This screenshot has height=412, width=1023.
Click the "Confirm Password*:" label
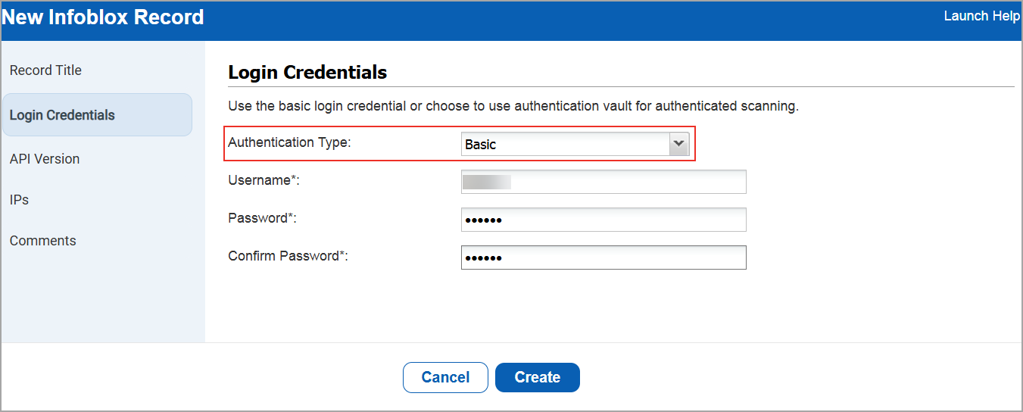click(288, 256)
